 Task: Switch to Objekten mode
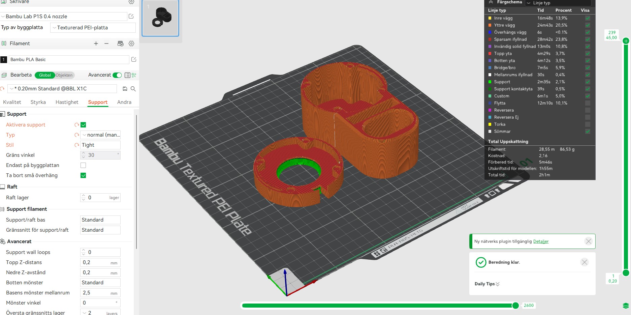click(x=64, y=75)
